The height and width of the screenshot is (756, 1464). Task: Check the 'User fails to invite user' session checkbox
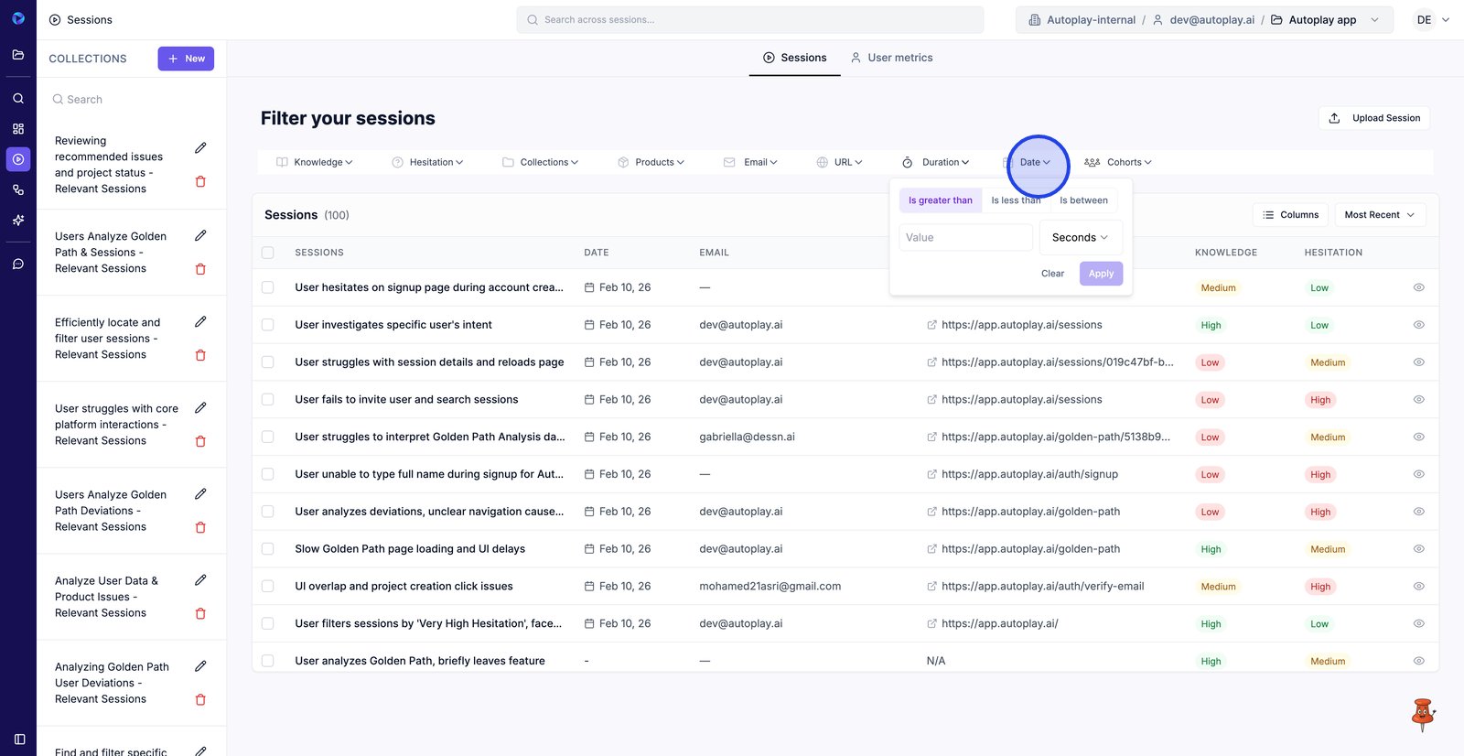coord(268,400)
